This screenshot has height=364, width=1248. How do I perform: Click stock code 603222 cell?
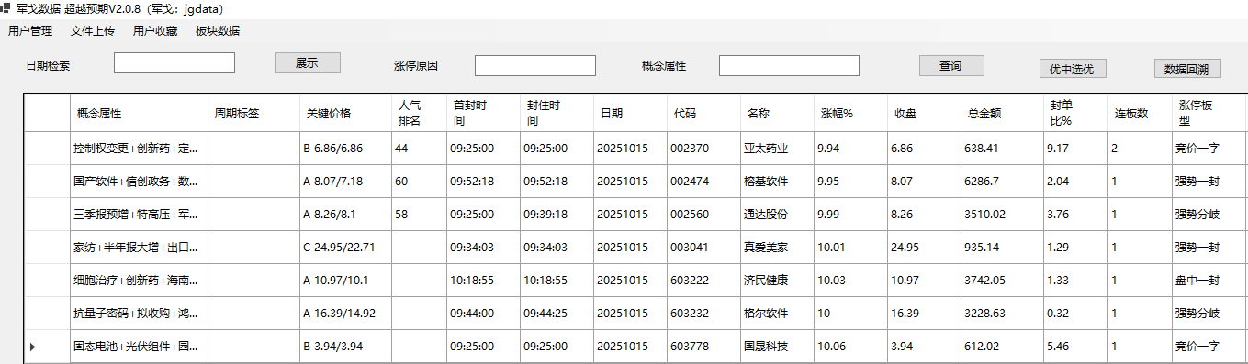704,281
